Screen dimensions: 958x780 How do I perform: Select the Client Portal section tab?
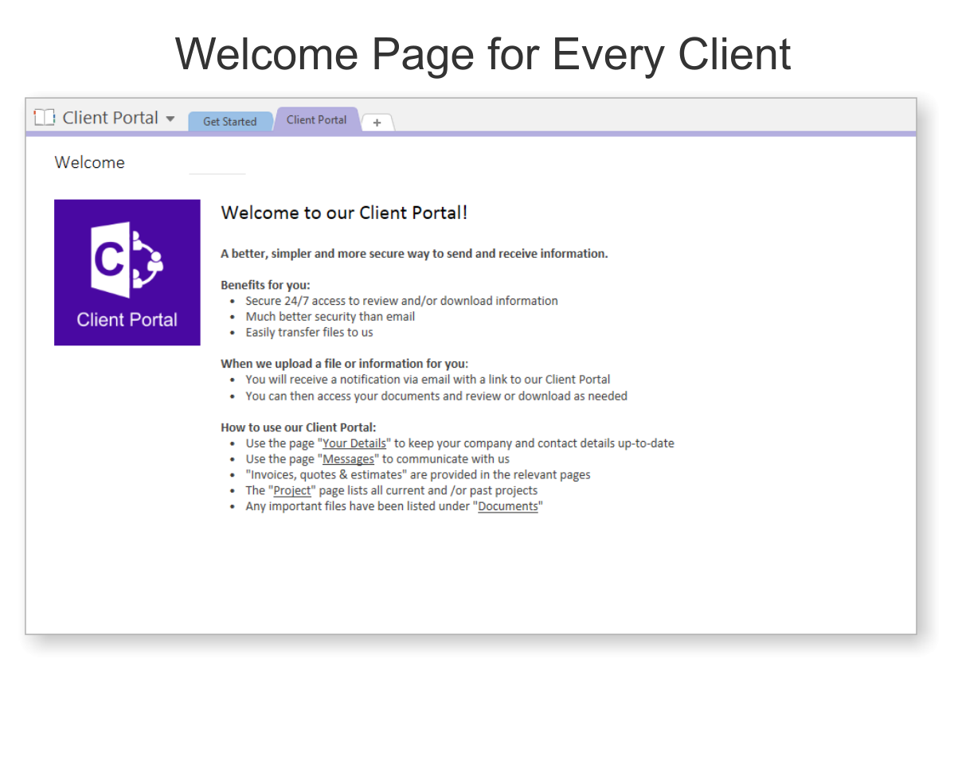pyautogui.click(x=316, y=119)
